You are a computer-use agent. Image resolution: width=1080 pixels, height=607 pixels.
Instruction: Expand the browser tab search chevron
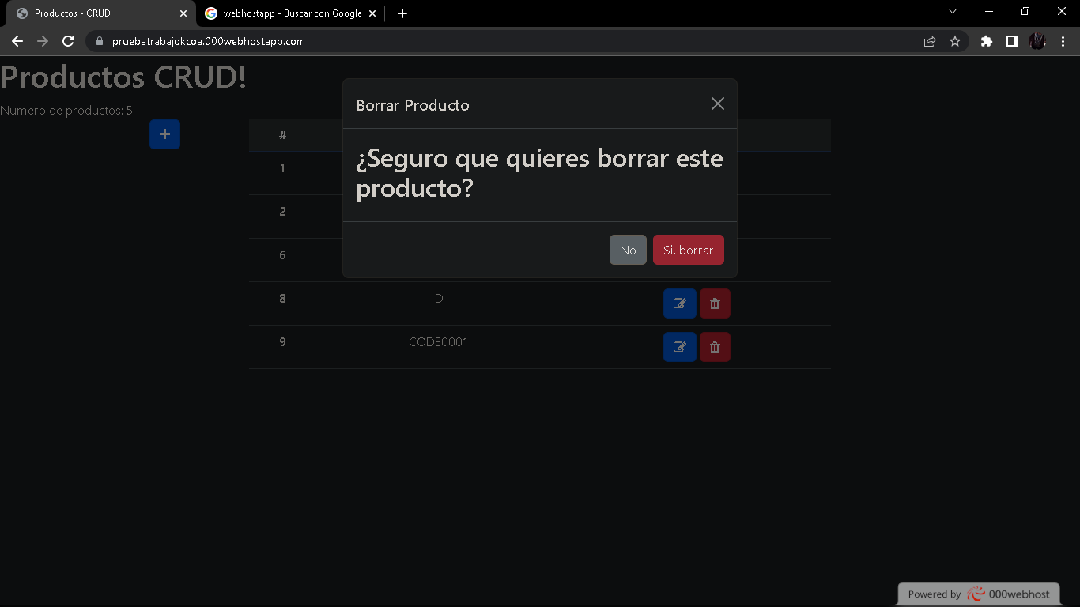(953, 13)
